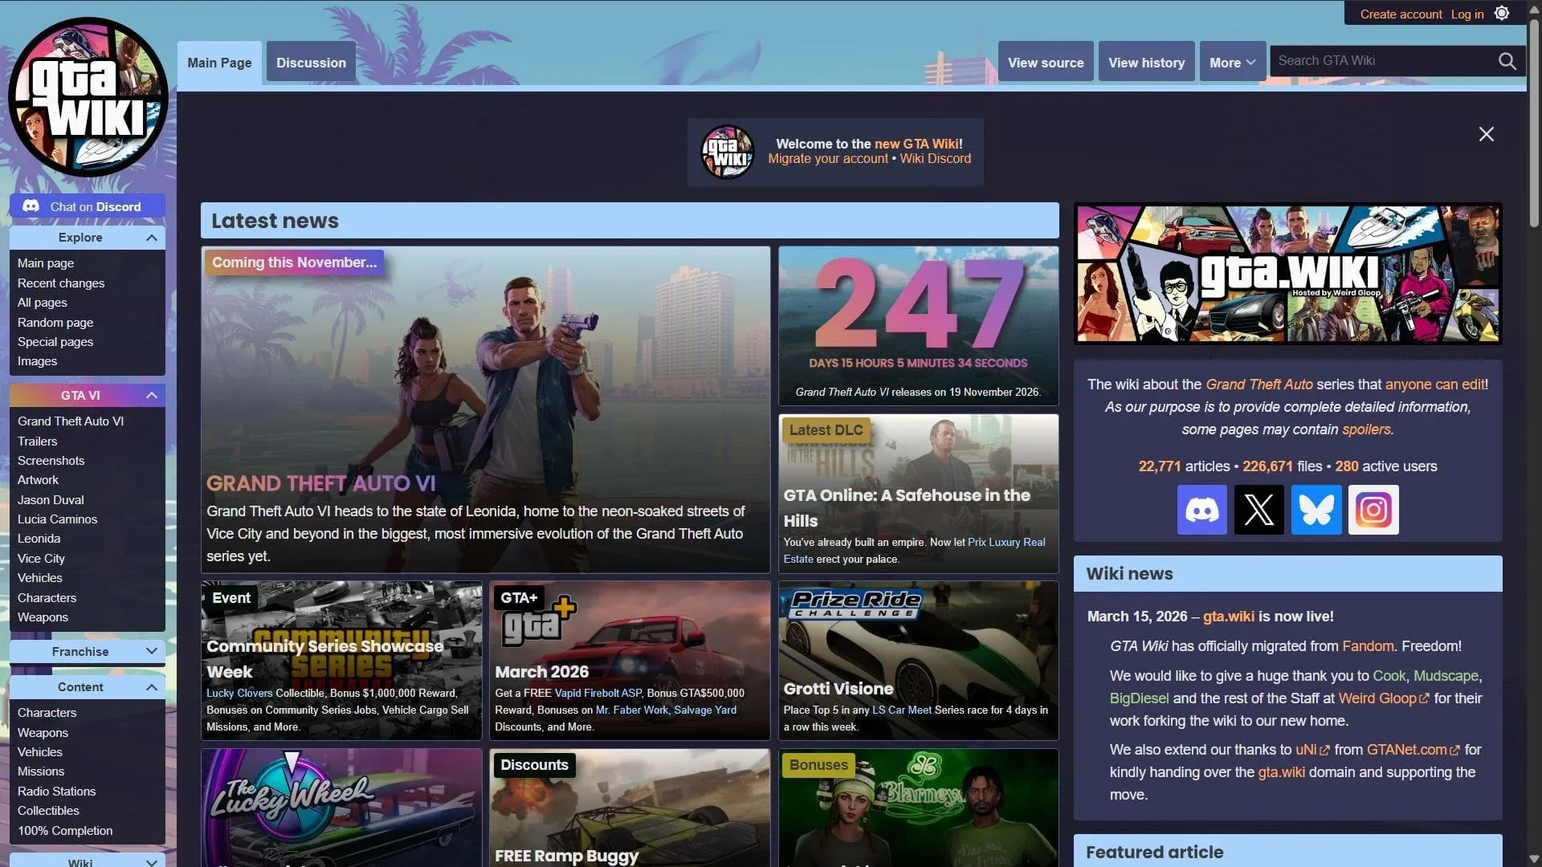Open the wiki's Discord social icon

click(x=1201, y=510)
